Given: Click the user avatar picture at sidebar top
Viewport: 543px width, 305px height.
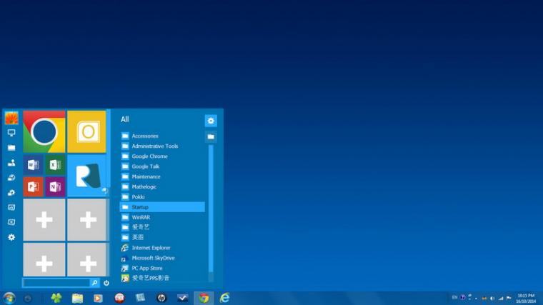Looking at the screenshot, I should click(11, 118).
